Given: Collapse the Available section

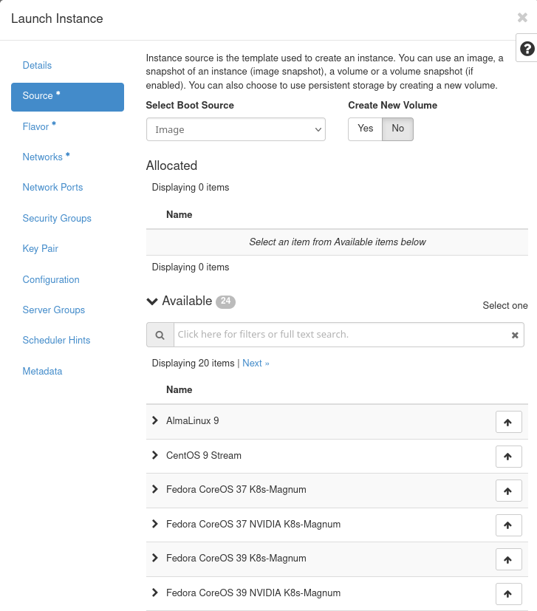Looking at the screenshot, I should pos(153,301).
